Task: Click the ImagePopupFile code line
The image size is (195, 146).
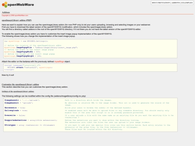Action: pos(41,48)
